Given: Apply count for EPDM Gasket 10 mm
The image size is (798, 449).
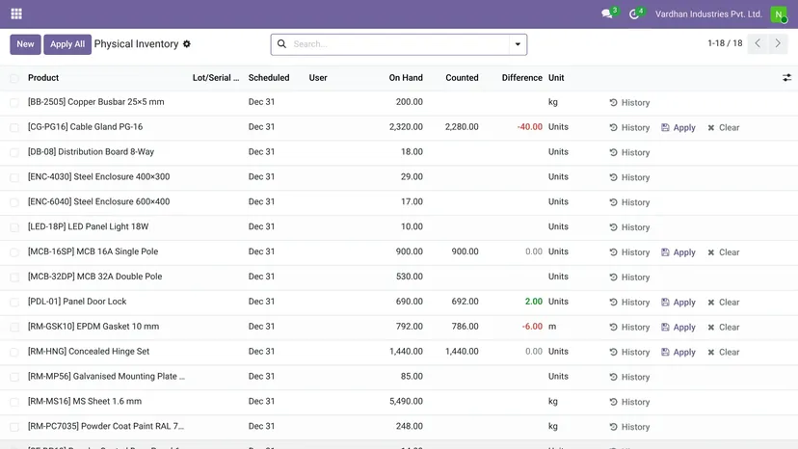Looking at the screenshot, I should coord(678,328).
